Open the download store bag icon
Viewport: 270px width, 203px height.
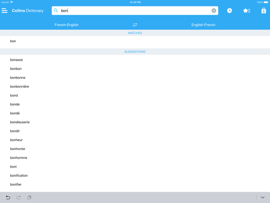point(264,11)
